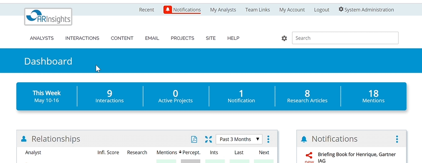Viewport: 422px width, 163px height.
Task: Export Relationships panel as PDF
Action: tap(194, 139)
